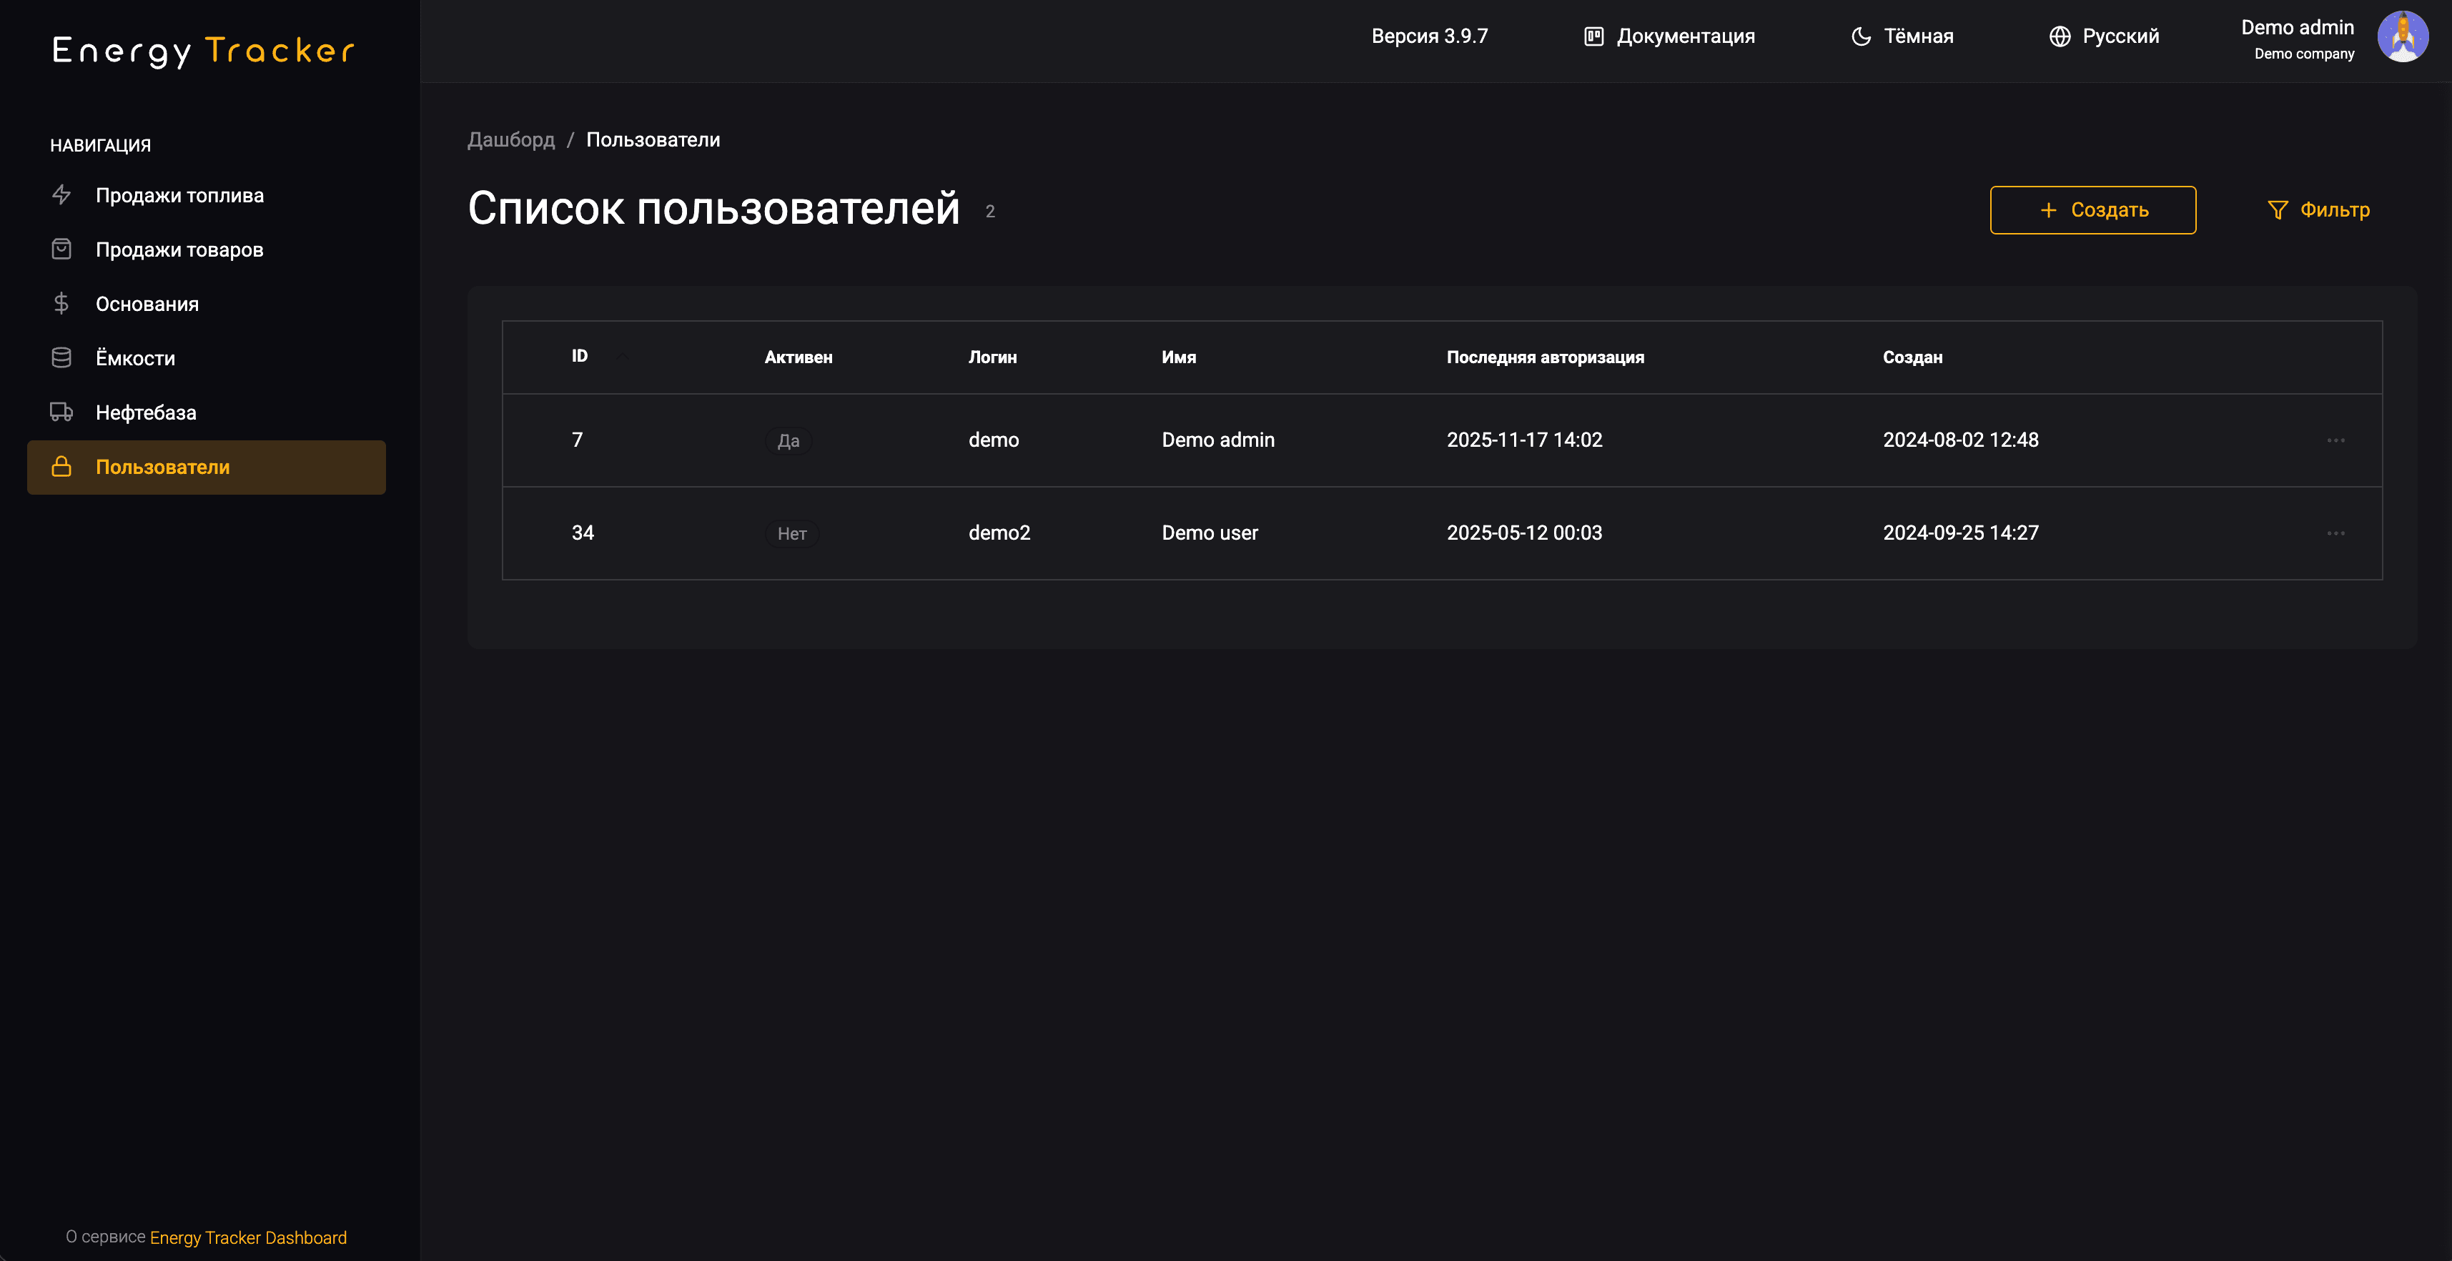This screenshot has width=2452, height=1261.
Task: Click the shopping bag icon beside Продажи товаров
Action: tap(61, 248)
